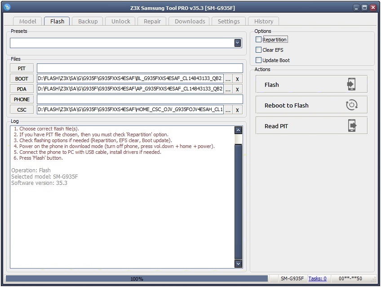Open the Downloads tab
Image resolution: width=381 pixels, height=287 pixels.
point(190,22)
